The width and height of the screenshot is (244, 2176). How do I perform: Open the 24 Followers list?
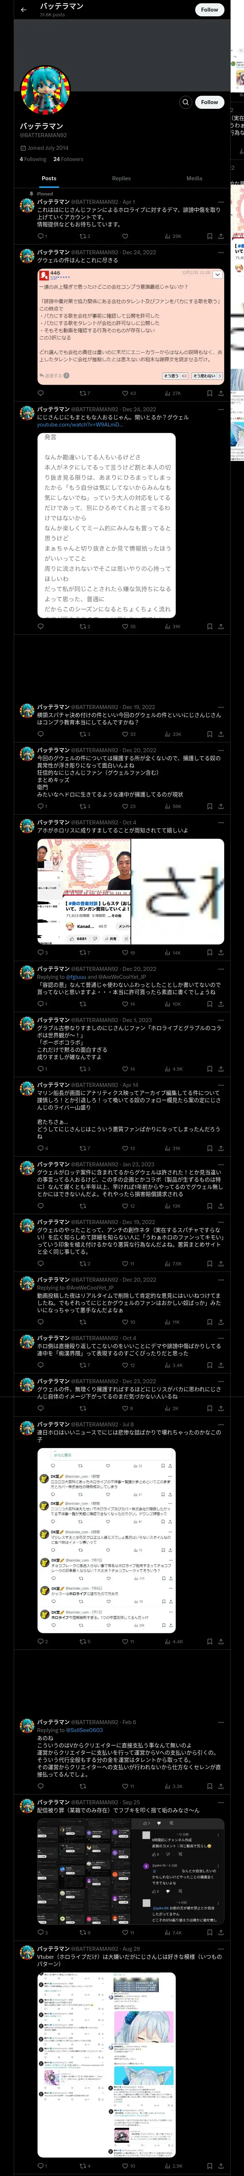click(68, 159)
